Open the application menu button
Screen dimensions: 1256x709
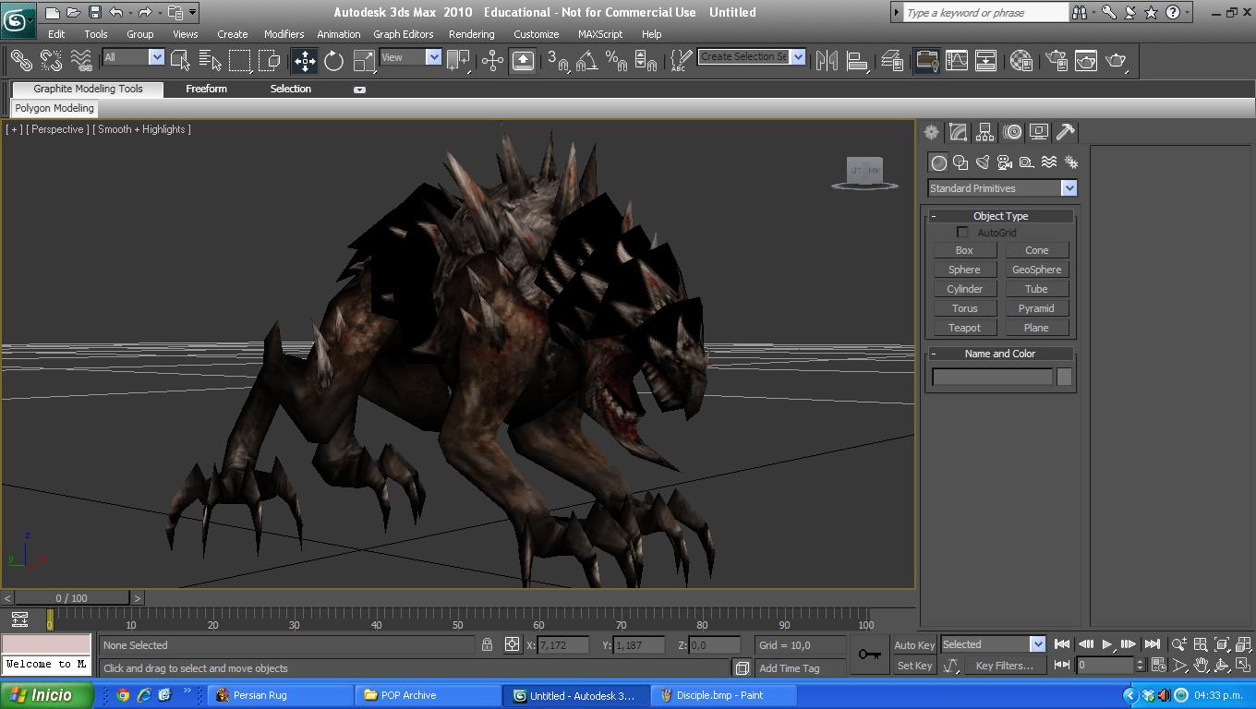(17, 19)
